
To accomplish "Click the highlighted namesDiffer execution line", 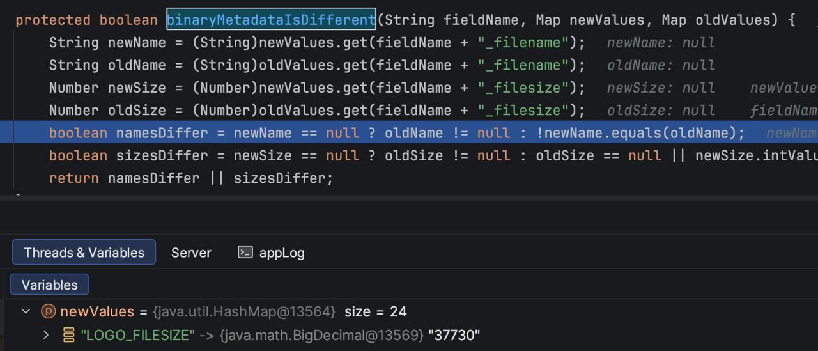I will pos(396,133).
